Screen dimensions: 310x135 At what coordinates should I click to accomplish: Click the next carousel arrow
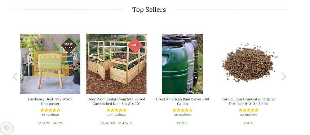tap(283, 77)
